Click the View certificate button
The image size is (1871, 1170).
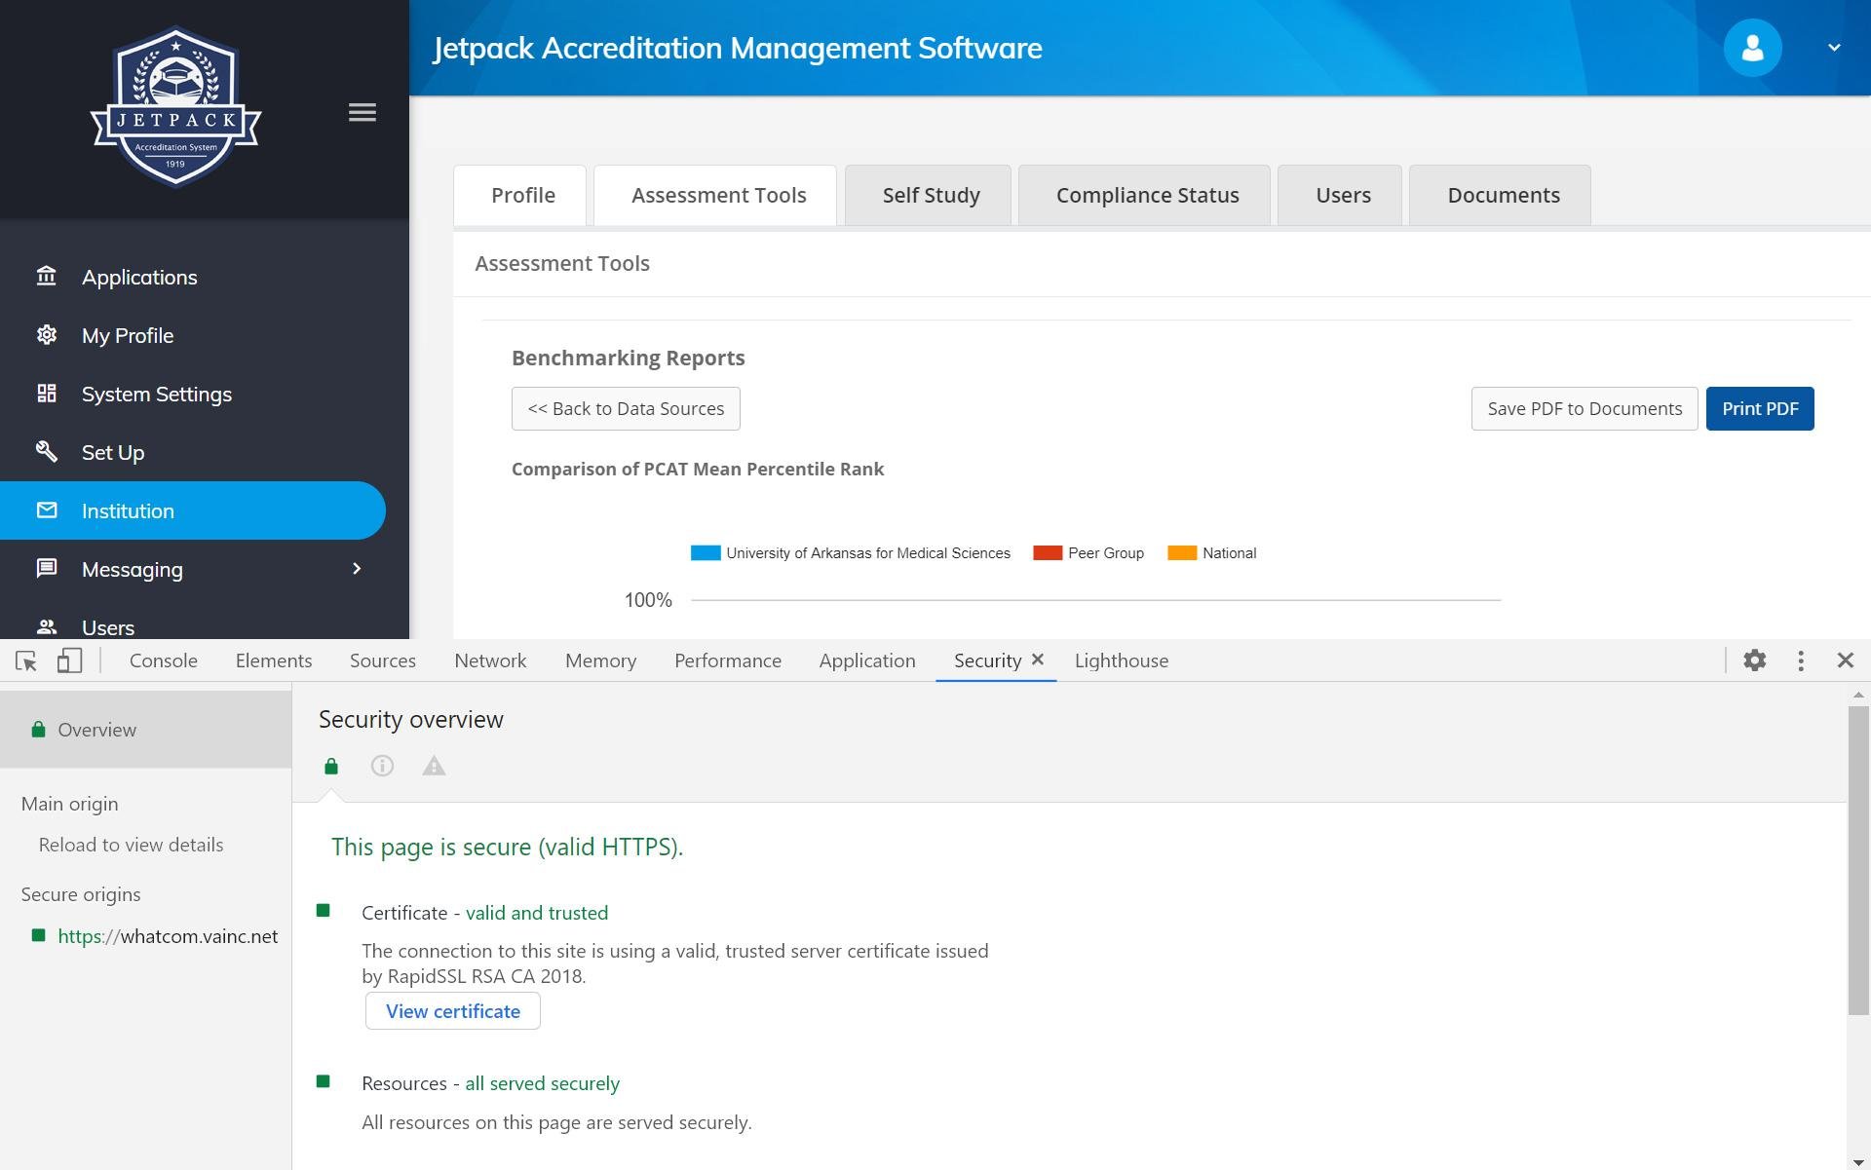pyautogui.click(x=452, y=1011)
